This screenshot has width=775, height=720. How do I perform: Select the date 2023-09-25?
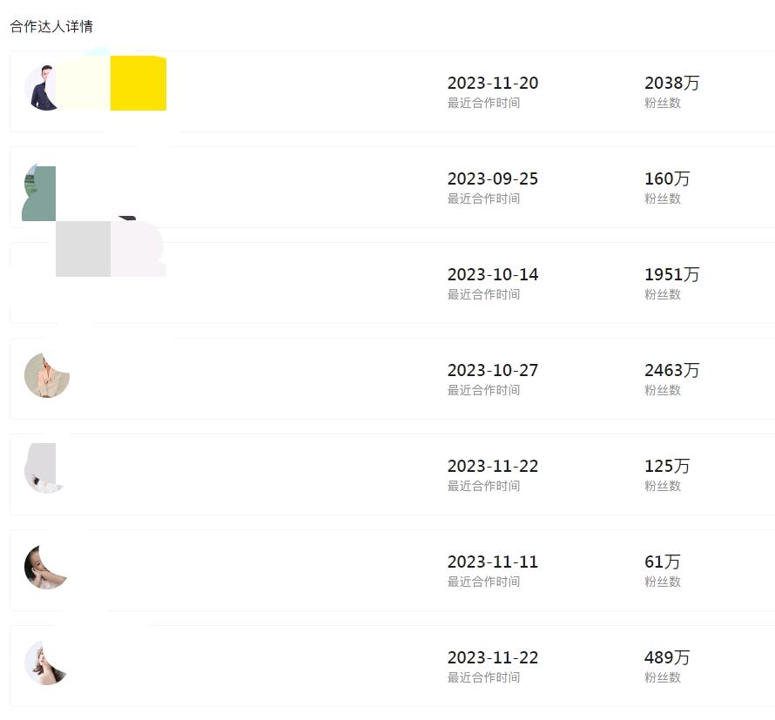(493, 179)
